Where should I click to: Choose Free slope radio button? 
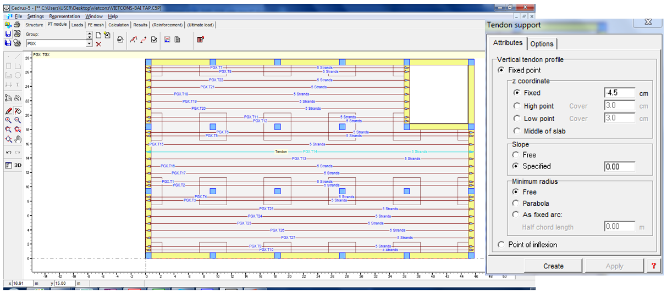pos(515,155)
